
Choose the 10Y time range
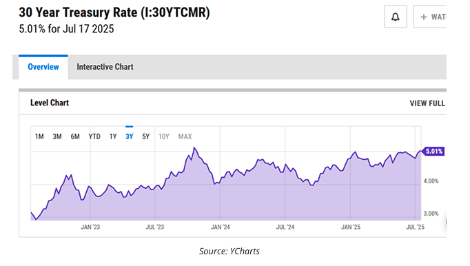coord(163,136)
